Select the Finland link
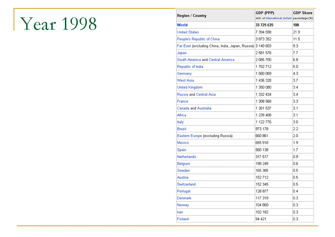 pos(183,219)
